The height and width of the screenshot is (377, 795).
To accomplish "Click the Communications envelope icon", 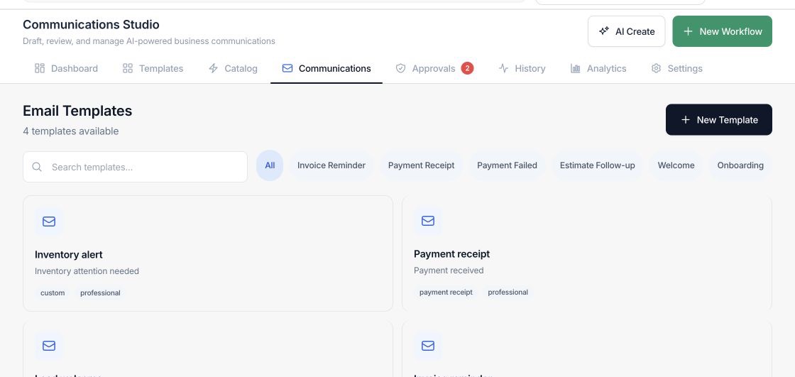I will pyautogui.click(x=287, y=68).
